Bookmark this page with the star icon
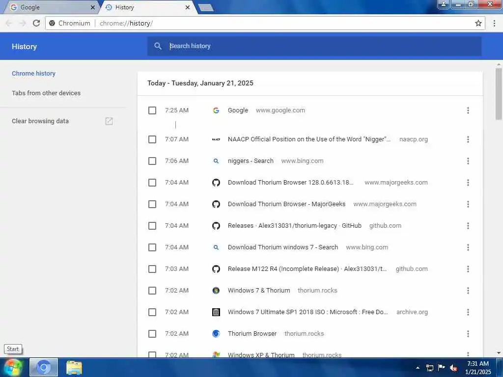 (478, 23)
